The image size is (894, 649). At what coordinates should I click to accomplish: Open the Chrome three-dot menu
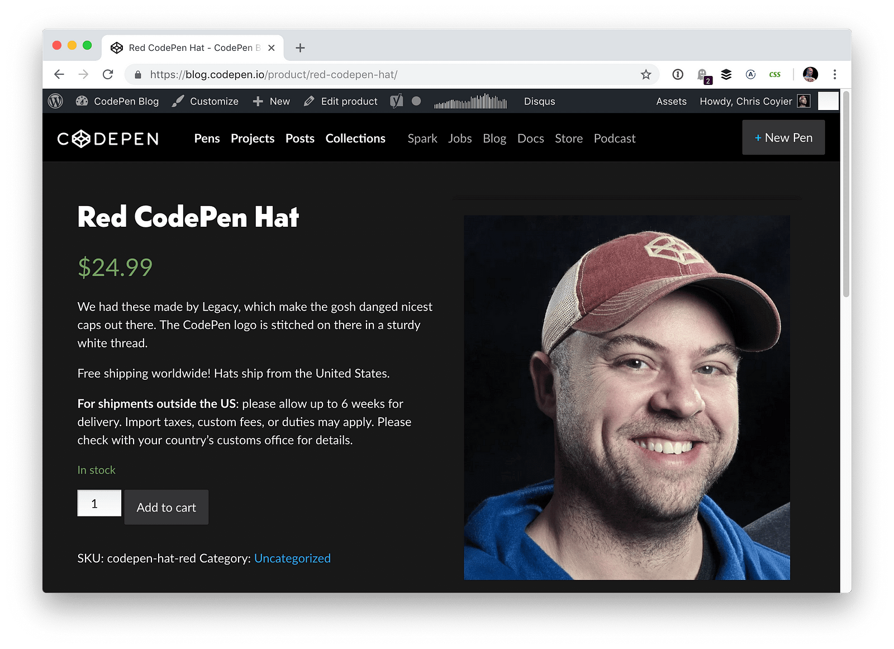click(x=835, y=74)
